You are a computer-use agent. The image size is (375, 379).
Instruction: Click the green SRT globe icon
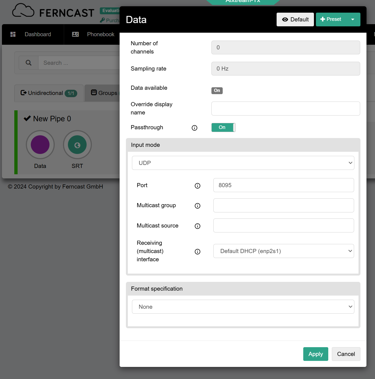click(77, 145)
